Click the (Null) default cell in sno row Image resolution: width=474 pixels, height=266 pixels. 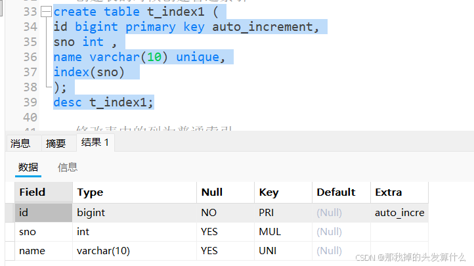tap(341, 232)
